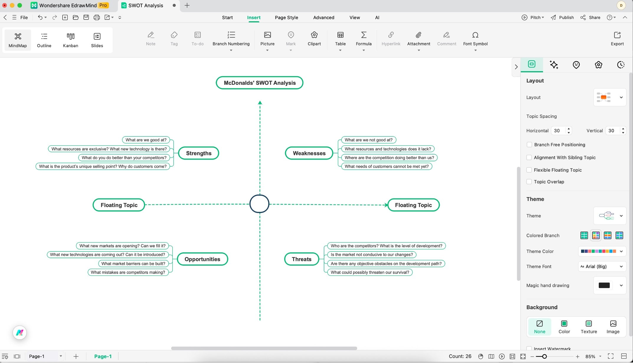Viewport: 633px width, 364px height.
Task: Click the undo arrow
Action: click(40, 17)
